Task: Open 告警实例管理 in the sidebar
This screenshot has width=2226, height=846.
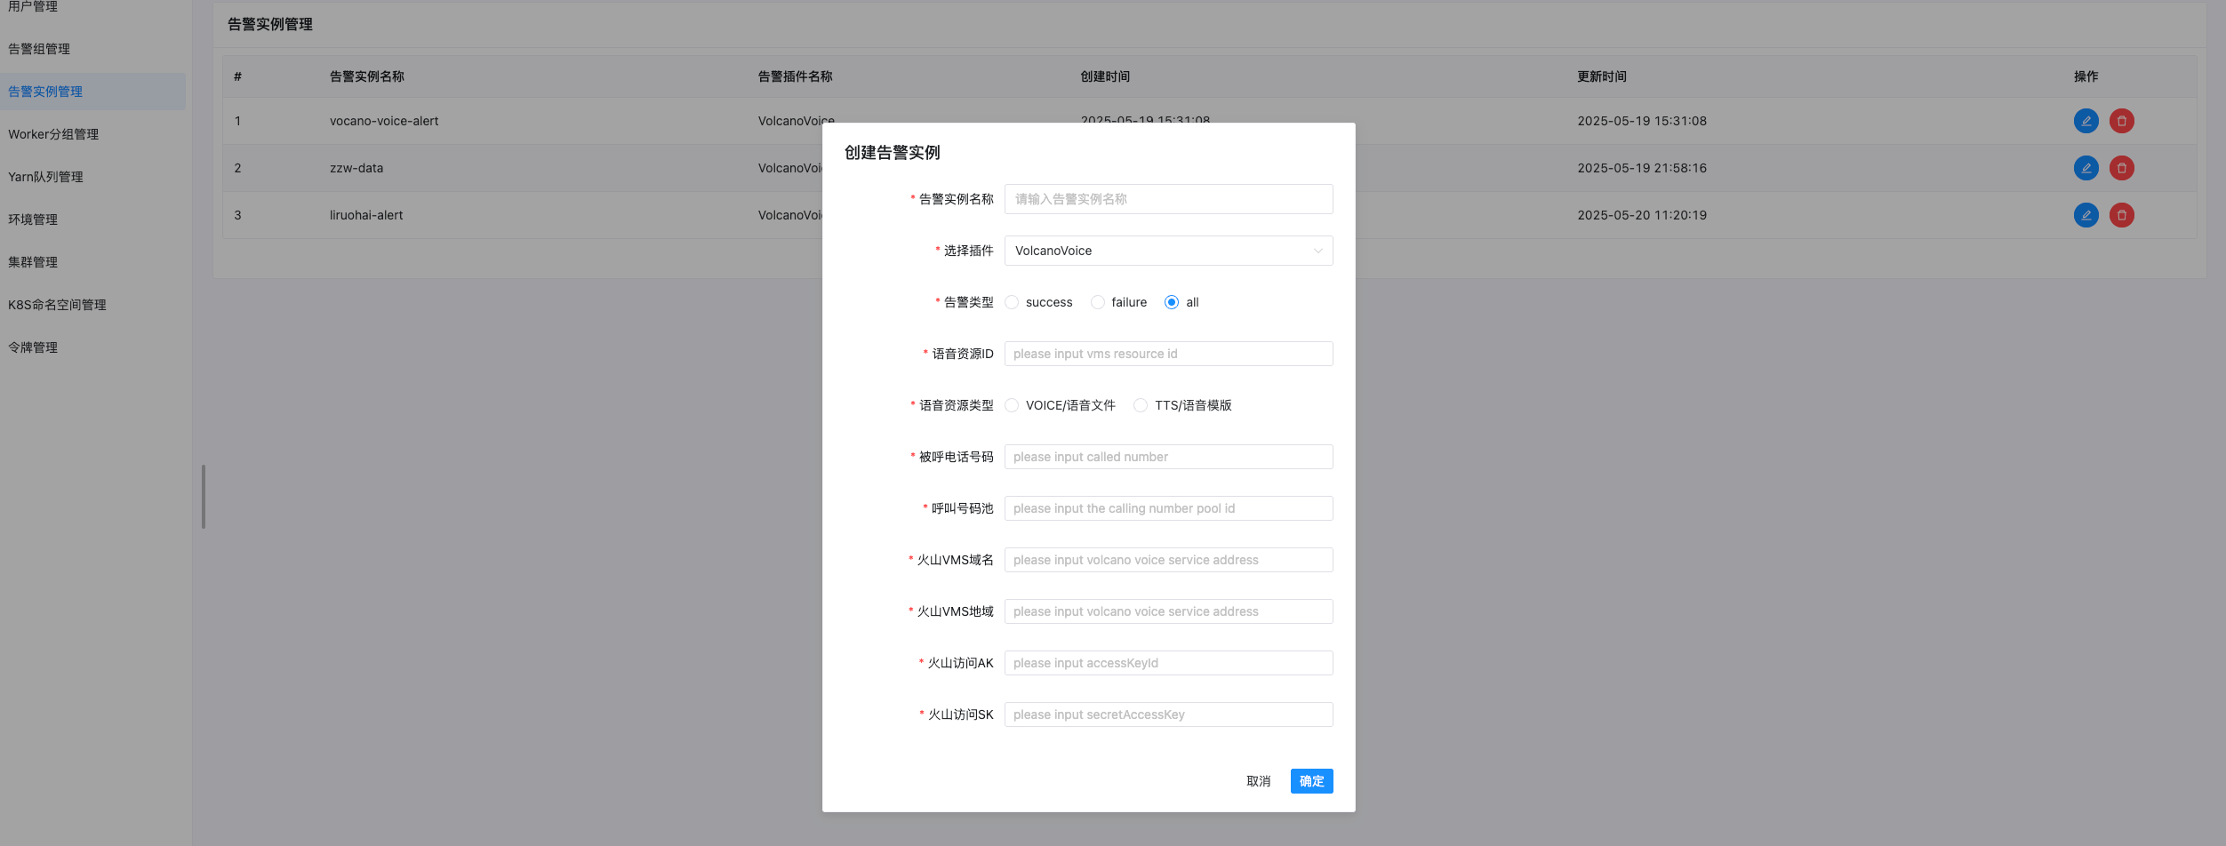Action: click(x=45, y=92)
